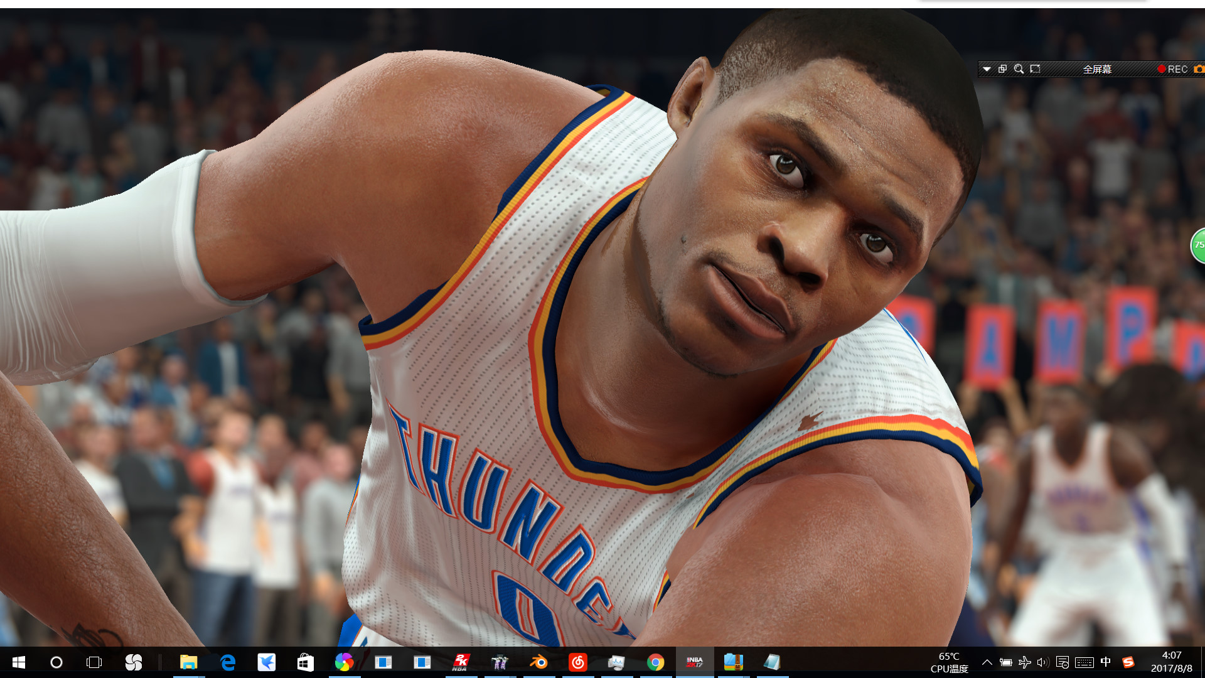1205x678 pixels.
Task: Click the magnifier icon in recorder bar
Action: 1019,69
